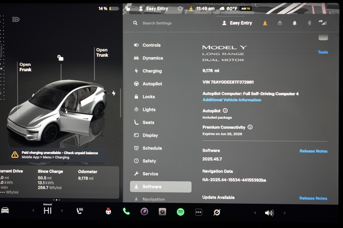Tap Open Trunk on car view
343x228 pixels.
coord(102,52)
